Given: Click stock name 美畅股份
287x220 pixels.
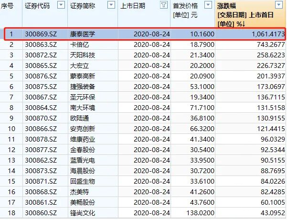Looking at the screenshot, I should [83, 202].
